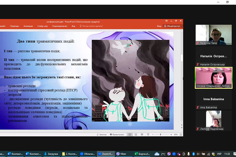Open Ribbon Display Options dropdown
Image resolution: width=236 pixels, height=157 pixels.
[x=166, y=21]
